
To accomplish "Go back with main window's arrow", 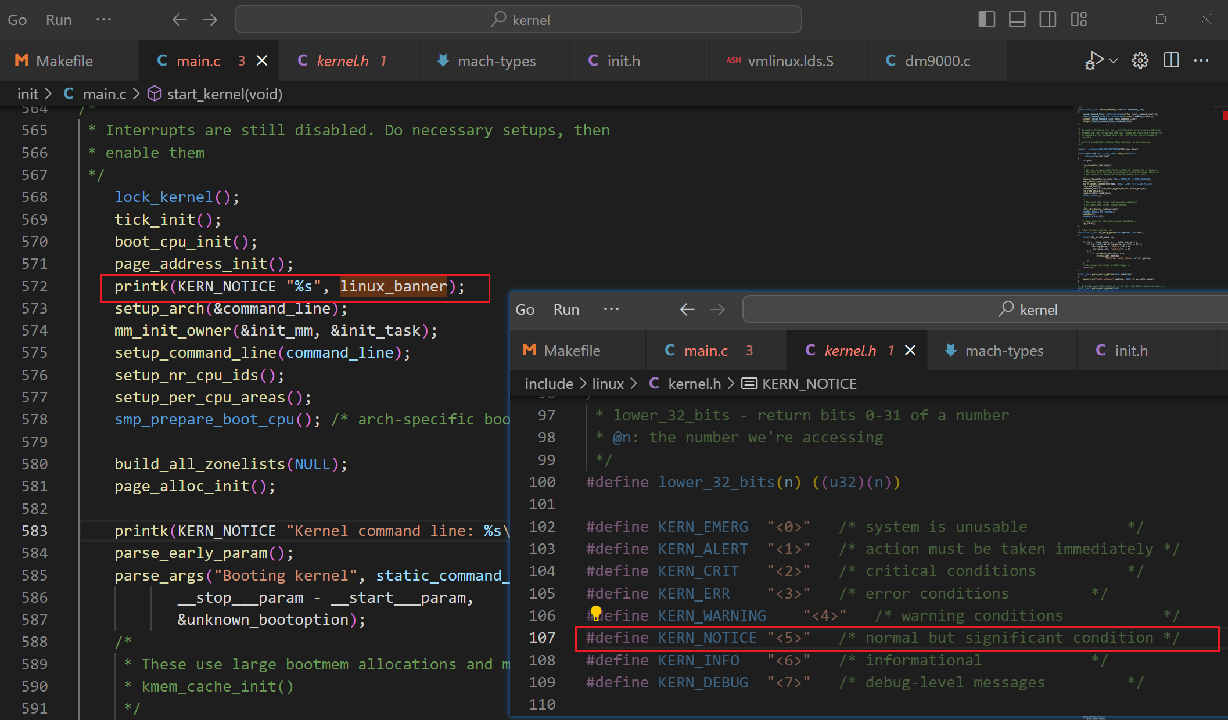I will [179, 20].
